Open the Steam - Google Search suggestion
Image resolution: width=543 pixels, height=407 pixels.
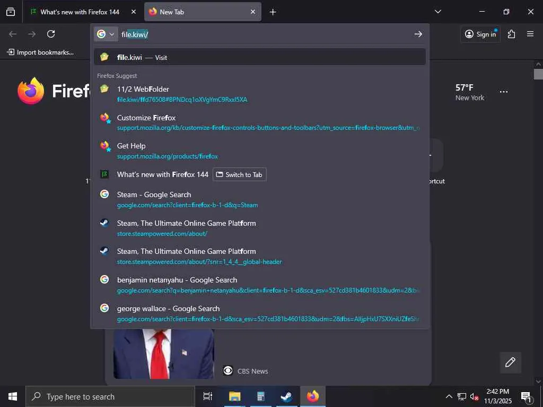(x=260, y=200)
